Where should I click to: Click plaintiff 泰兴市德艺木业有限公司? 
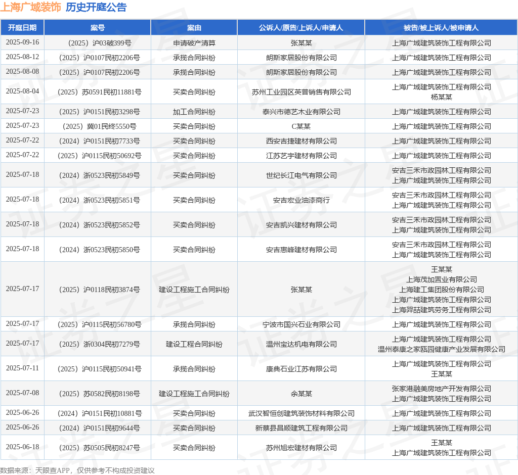[x=301, y=112]
